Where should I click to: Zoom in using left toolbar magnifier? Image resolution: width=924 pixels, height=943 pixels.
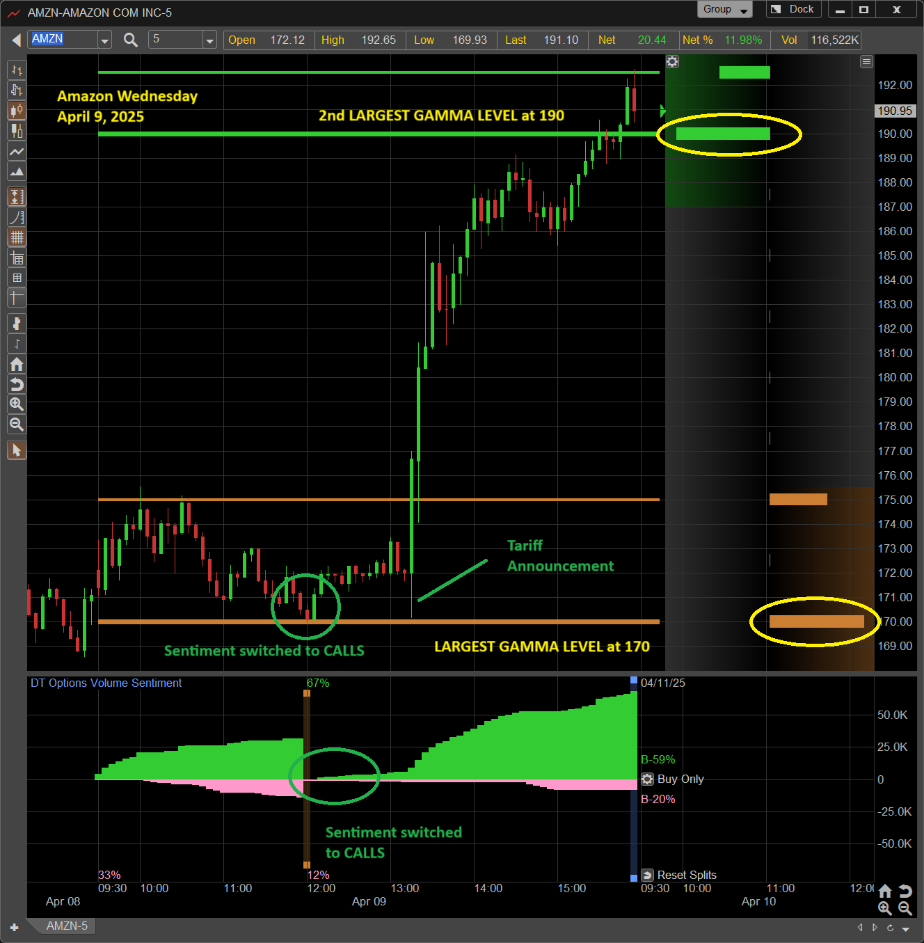[x=17, y=404]
